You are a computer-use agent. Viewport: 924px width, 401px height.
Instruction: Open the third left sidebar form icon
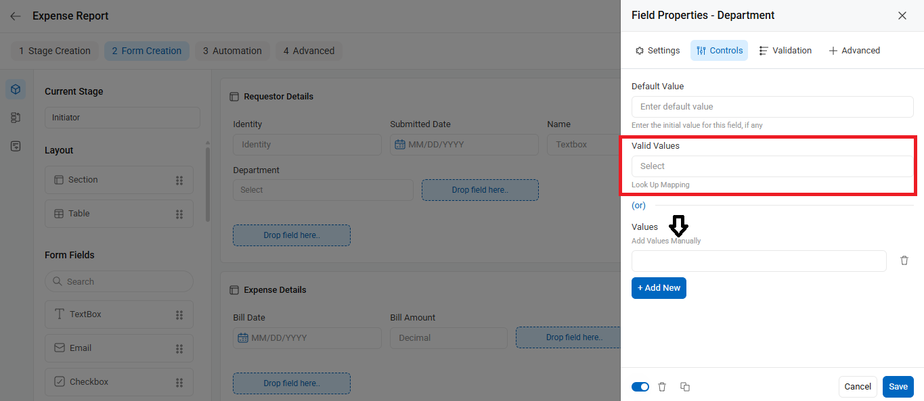tap(16, 146)
